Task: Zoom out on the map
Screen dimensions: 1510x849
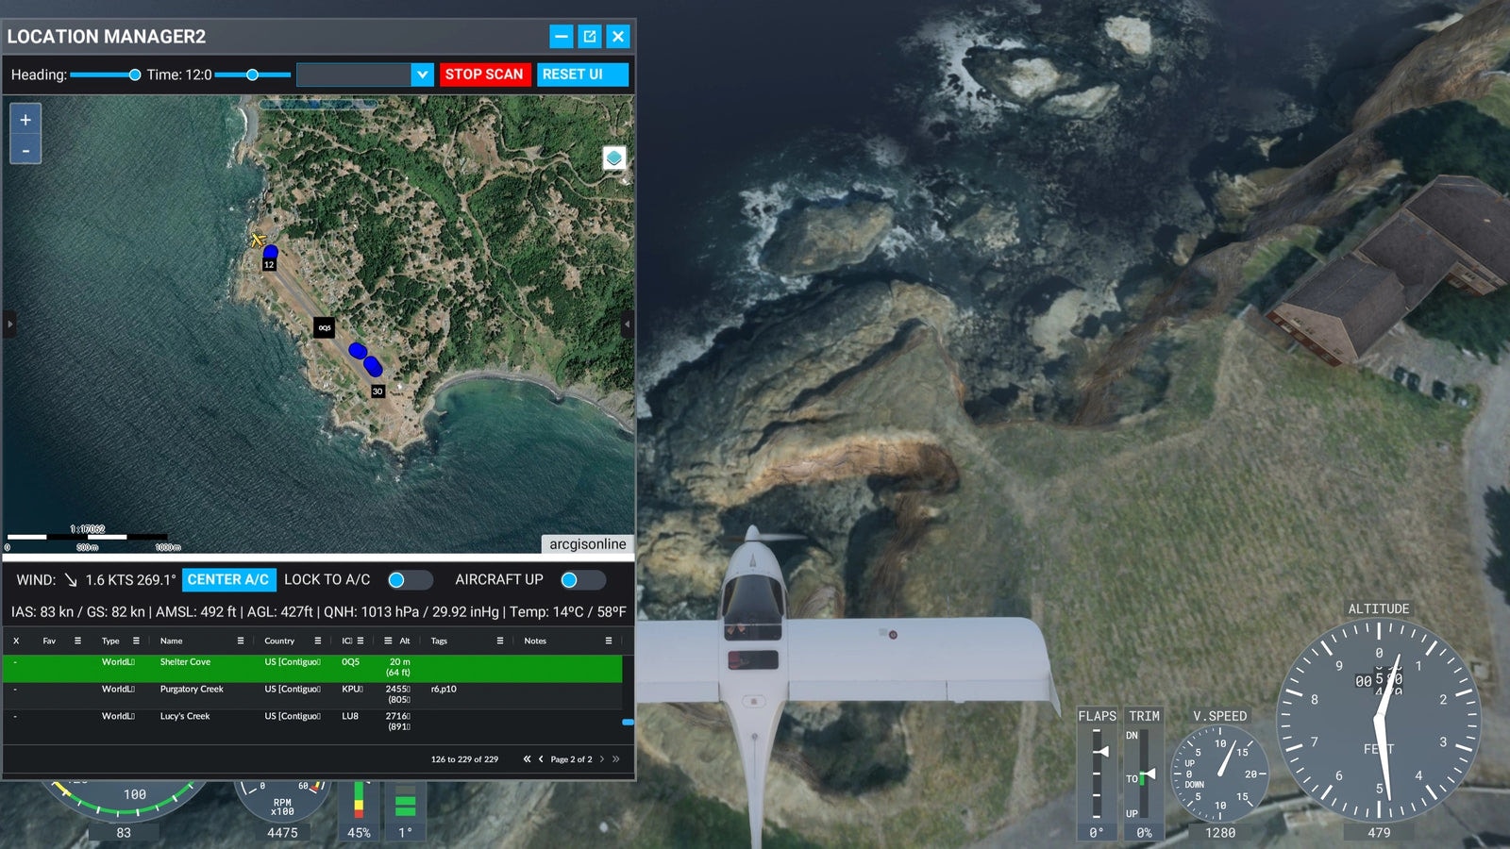Action: click(x=25, y=151)
